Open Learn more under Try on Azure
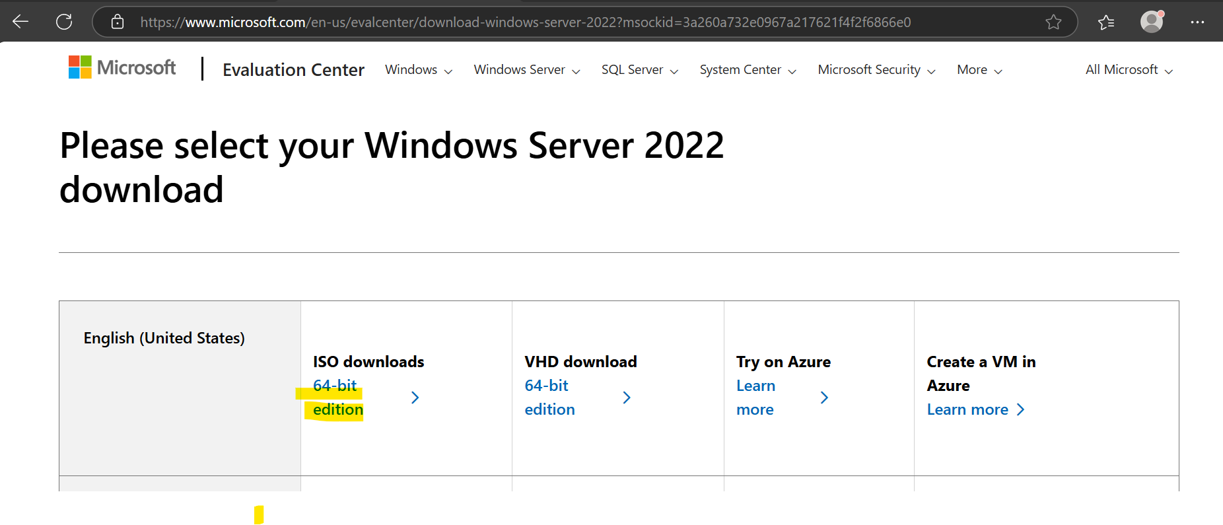 (755, 398)
